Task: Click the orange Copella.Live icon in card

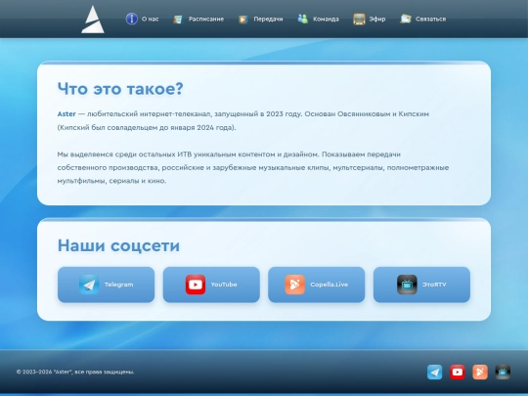Action: (295, 285)
